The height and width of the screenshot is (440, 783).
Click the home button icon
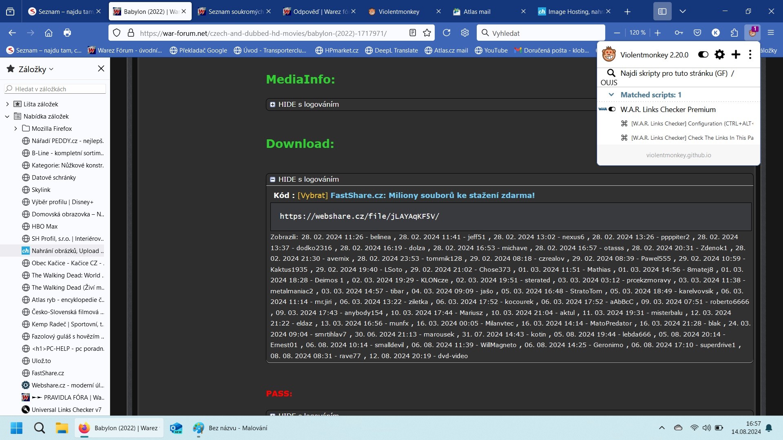click(x=49, y=33)
